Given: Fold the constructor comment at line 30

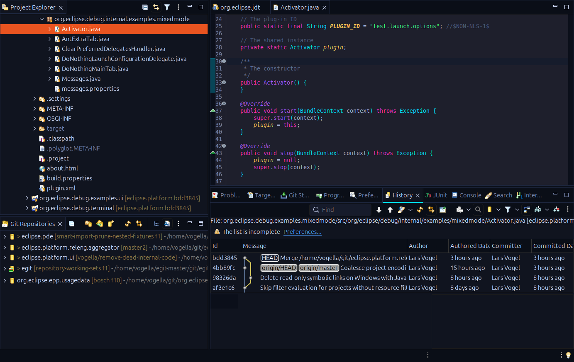Looking at the screenshot, I should 224,61.
